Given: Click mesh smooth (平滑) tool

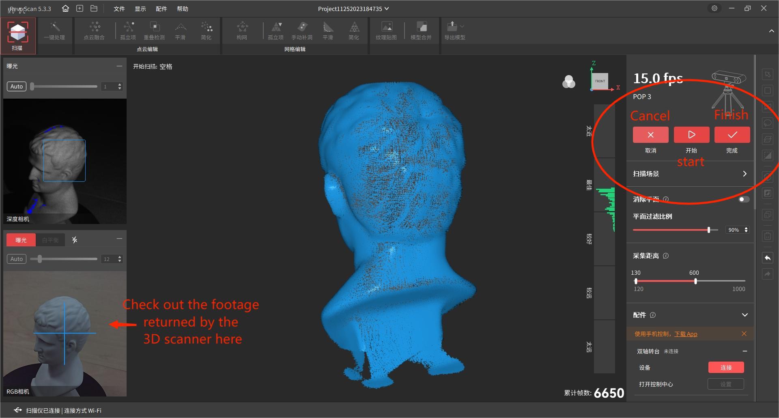Looking at the screenshot, I should pos(328,31).
